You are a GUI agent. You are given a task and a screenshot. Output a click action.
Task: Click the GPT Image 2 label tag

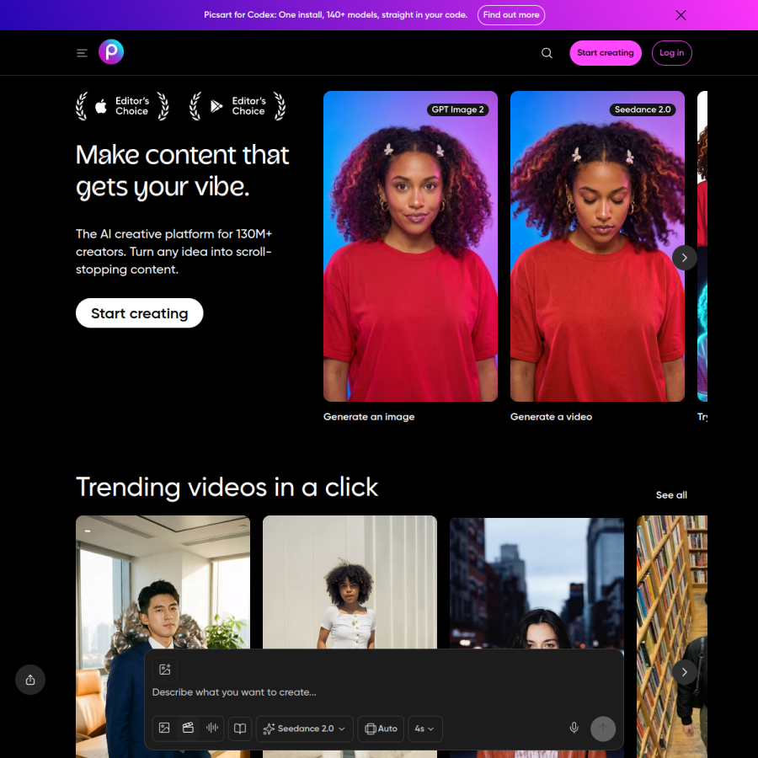[x=458, y=109]
